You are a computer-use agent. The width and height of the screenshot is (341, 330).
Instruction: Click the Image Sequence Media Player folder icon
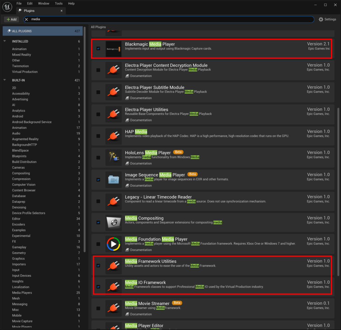(x=114, y=180)
